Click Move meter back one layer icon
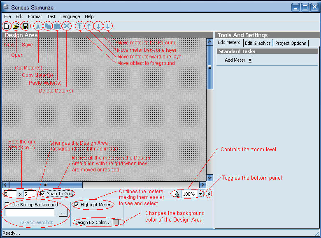 tap(98, 26)
